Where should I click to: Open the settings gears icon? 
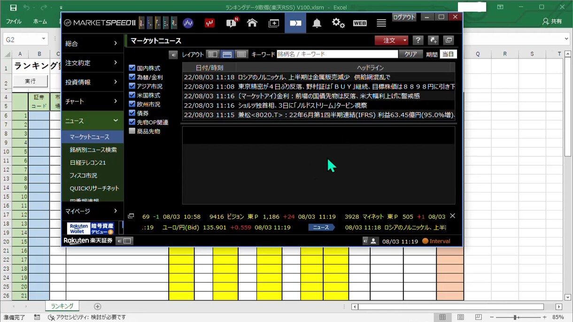(x=338, y=23)
